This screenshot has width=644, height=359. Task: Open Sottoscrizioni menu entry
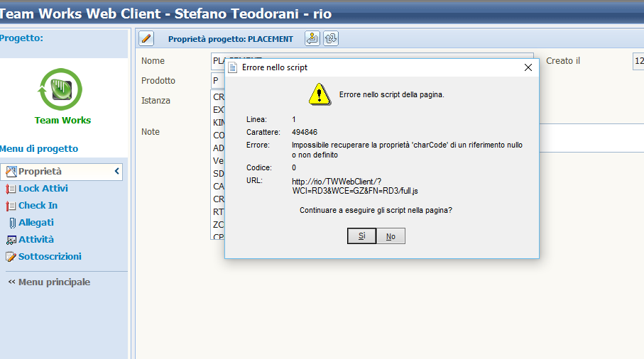click(50, 256)
